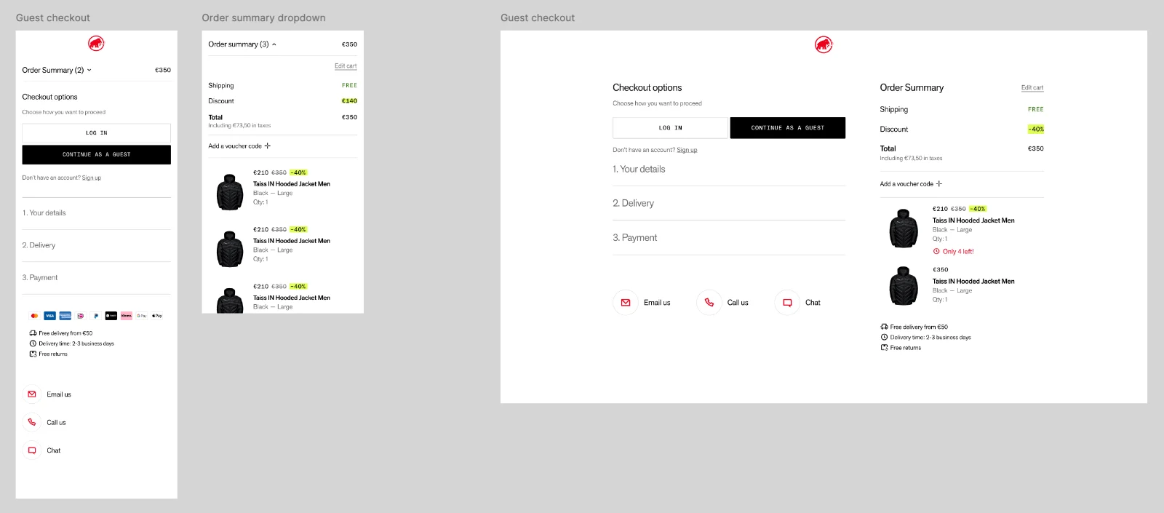Click the Sign up link in mobile frame
This screenshot has width=1164, height=513.
92,178
